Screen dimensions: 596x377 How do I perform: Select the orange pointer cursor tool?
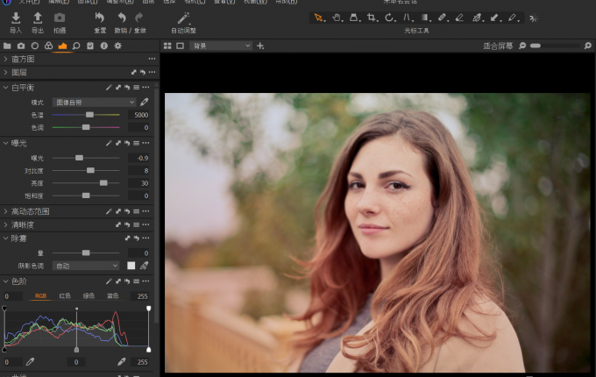coord(318,18)
